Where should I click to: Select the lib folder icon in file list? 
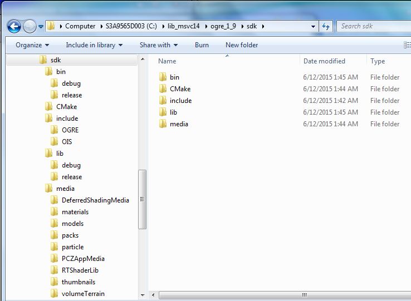[163, 112]
